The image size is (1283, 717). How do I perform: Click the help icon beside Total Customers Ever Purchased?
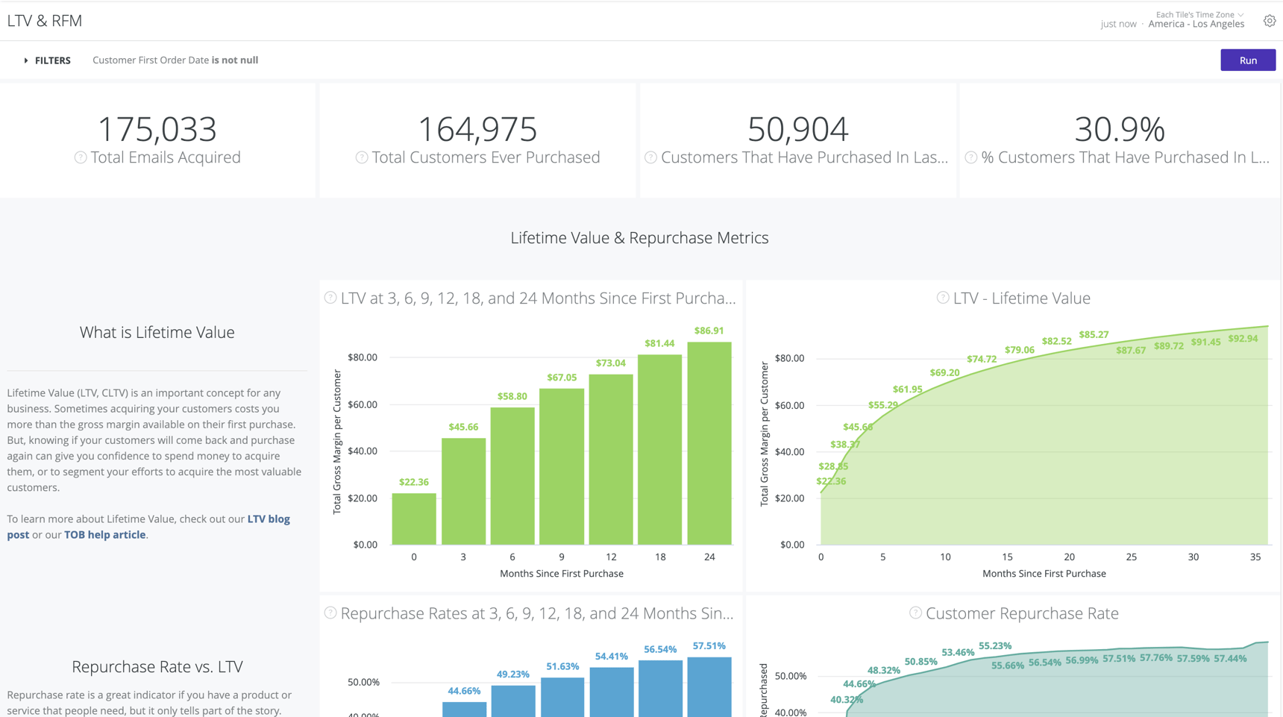click(x=363, y=157)
